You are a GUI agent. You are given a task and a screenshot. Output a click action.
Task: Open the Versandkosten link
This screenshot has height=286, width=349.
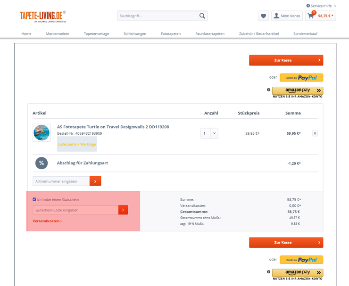(x=47, y=221)
